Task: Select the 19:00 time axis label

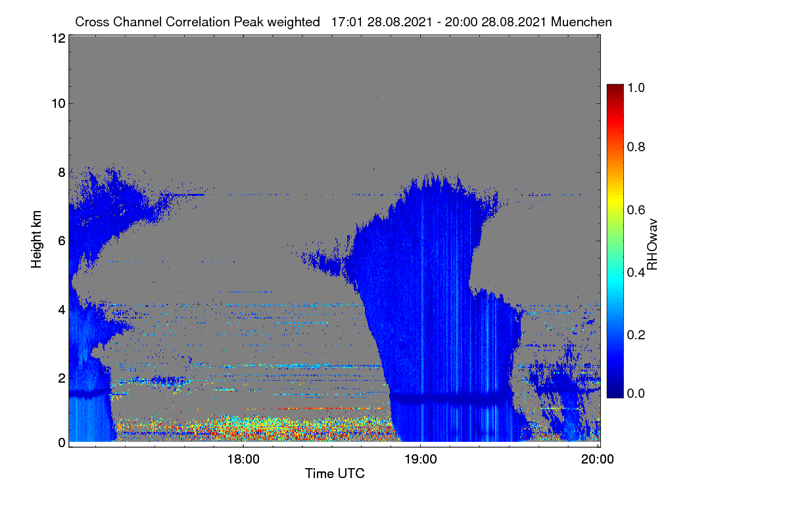Action: (x=420, y=460)
